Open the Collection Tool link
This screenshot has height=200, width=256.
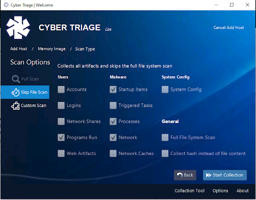(189, 191)
